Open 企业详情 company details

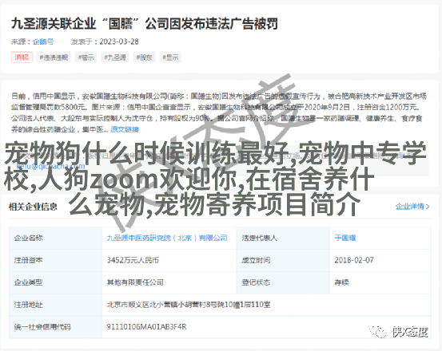coord(409,207)
